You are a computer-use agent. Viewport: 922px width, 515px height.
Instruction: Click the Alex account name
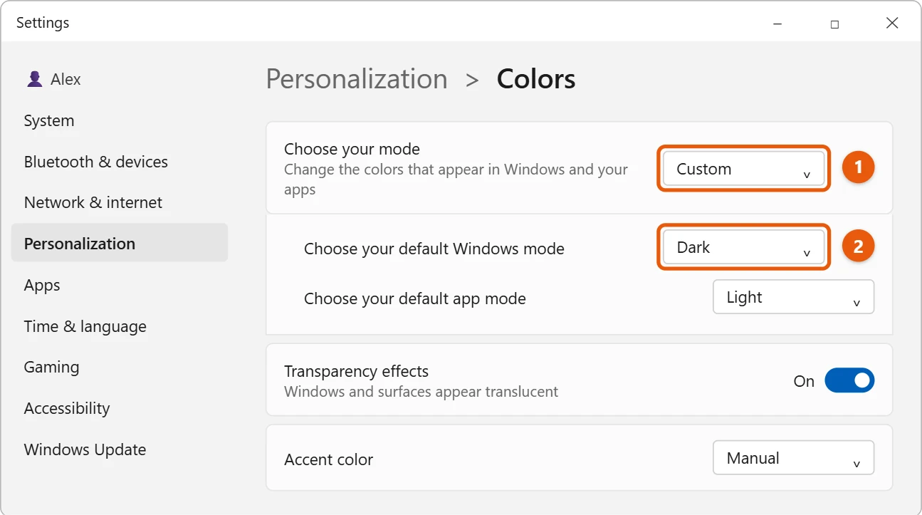66,79
